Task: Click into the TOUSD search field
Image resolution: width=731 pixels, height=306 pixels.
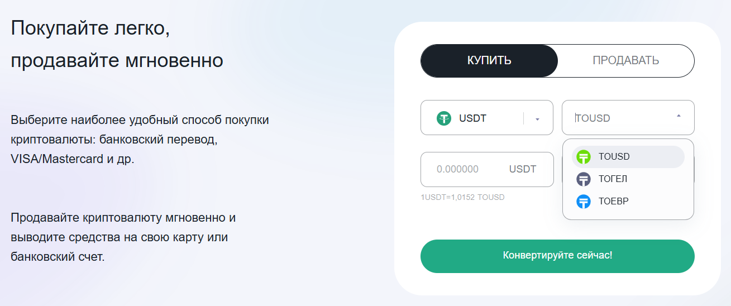Action: pos(614,118)
